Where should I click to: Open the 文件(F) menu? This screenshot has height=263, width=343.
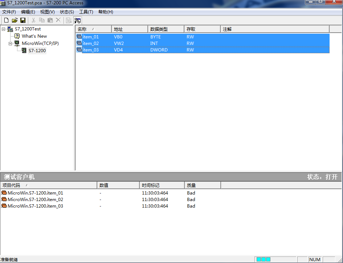9,12
